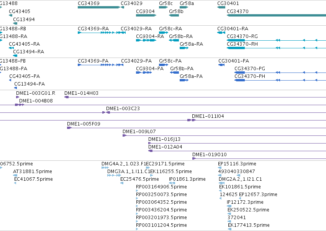Click the Gr58c gene label
Viewport: 326px width, 231px height.
pyautogui.click(x=166, y=3)
